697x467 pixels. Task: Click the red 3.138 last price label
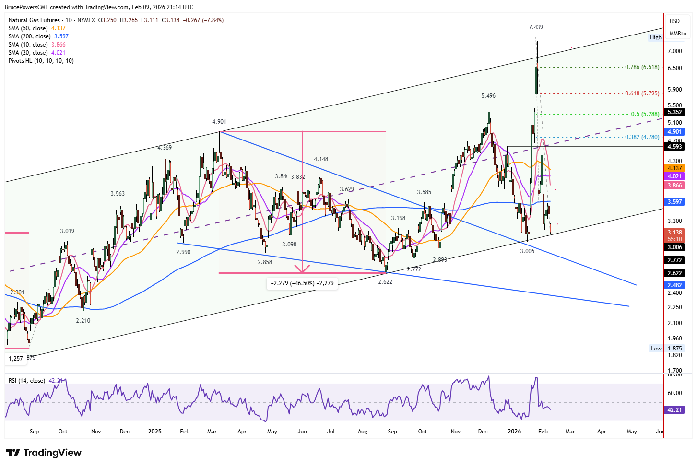[x=674, y=232]
